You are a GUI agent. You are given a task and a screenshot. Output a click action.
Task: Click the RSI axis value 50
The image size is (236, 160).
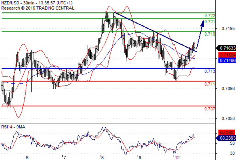click(x=232, y=143)
